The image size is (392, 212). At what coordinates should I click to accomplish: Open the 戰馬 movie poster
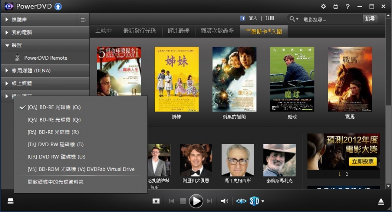pos(350,79)
